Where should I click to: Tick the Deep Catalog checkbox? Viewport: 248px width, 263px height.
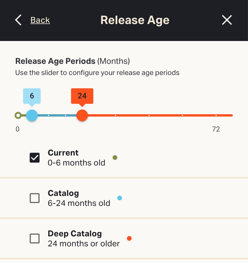click(x=35, y=239)
